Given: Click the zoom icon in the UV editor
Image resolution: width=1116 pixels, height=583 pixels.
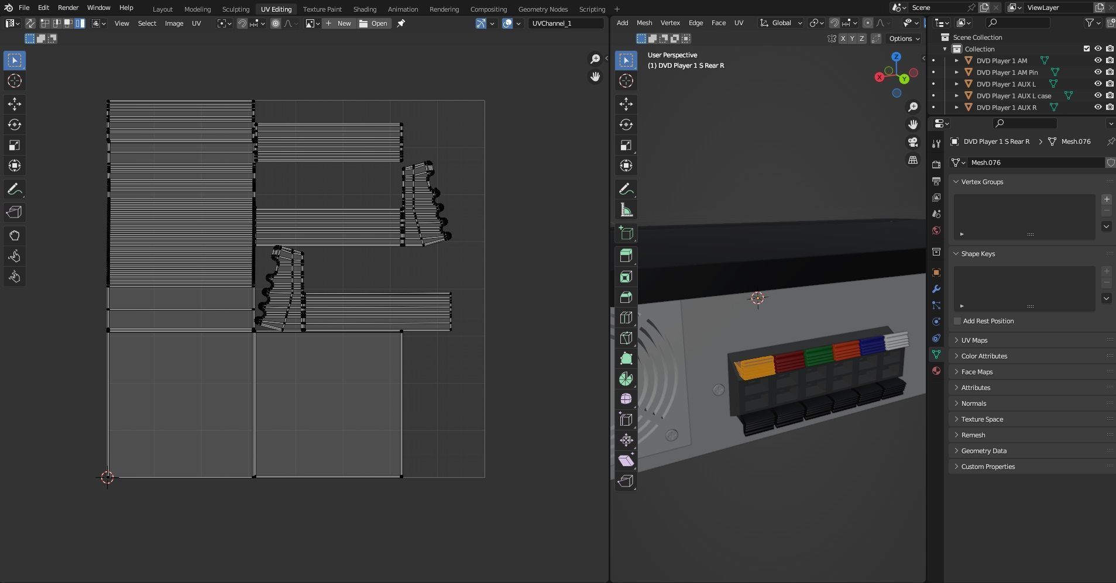Looking at the screenshot, I should (x=595, y=59).
